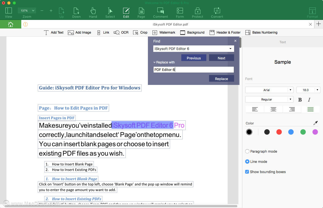This screenshot has width=323, height=208.
Task: Choose the Link tool
Action: (x=103, y=33)
